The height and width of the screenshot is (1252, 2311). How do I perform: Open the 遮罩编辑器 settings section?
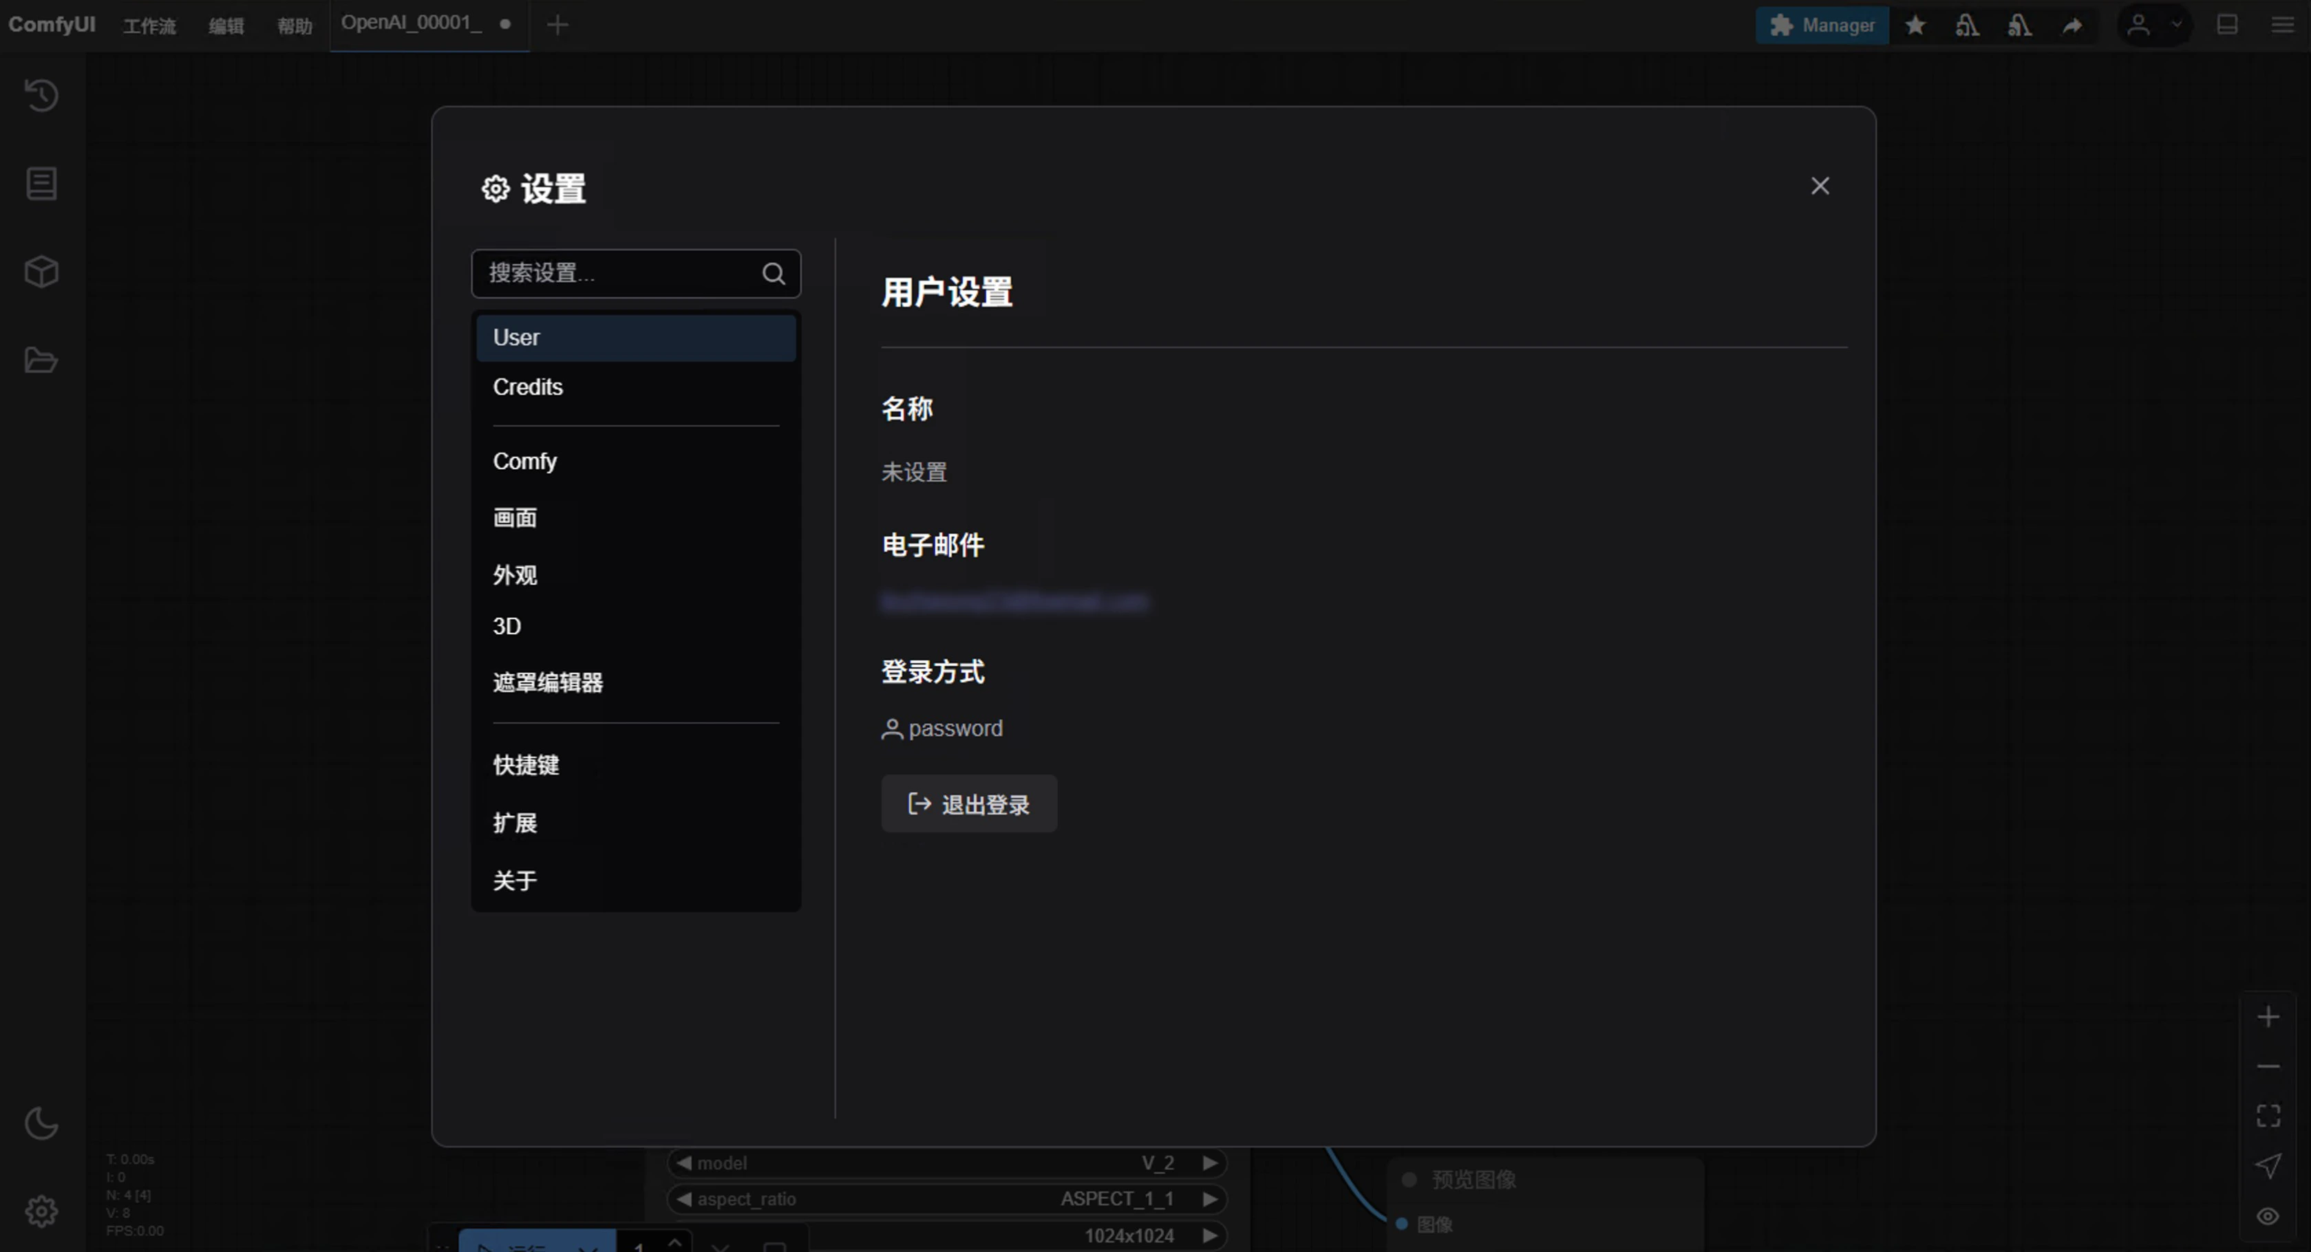pos(547,682)
